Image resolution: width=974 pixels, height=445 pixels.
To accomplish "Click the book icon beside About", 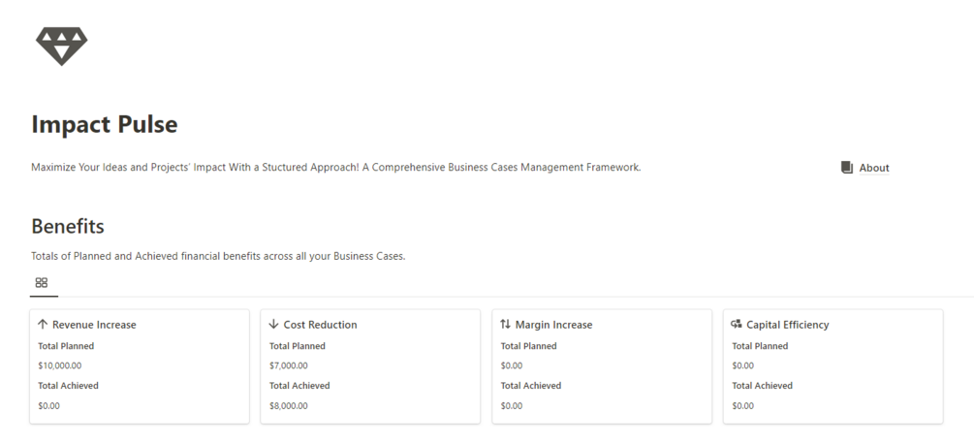I will [x=847, y=168].
